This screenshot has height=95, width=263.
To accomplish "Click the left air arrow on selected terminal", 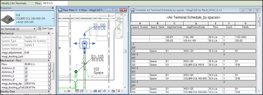I will 76,43.
